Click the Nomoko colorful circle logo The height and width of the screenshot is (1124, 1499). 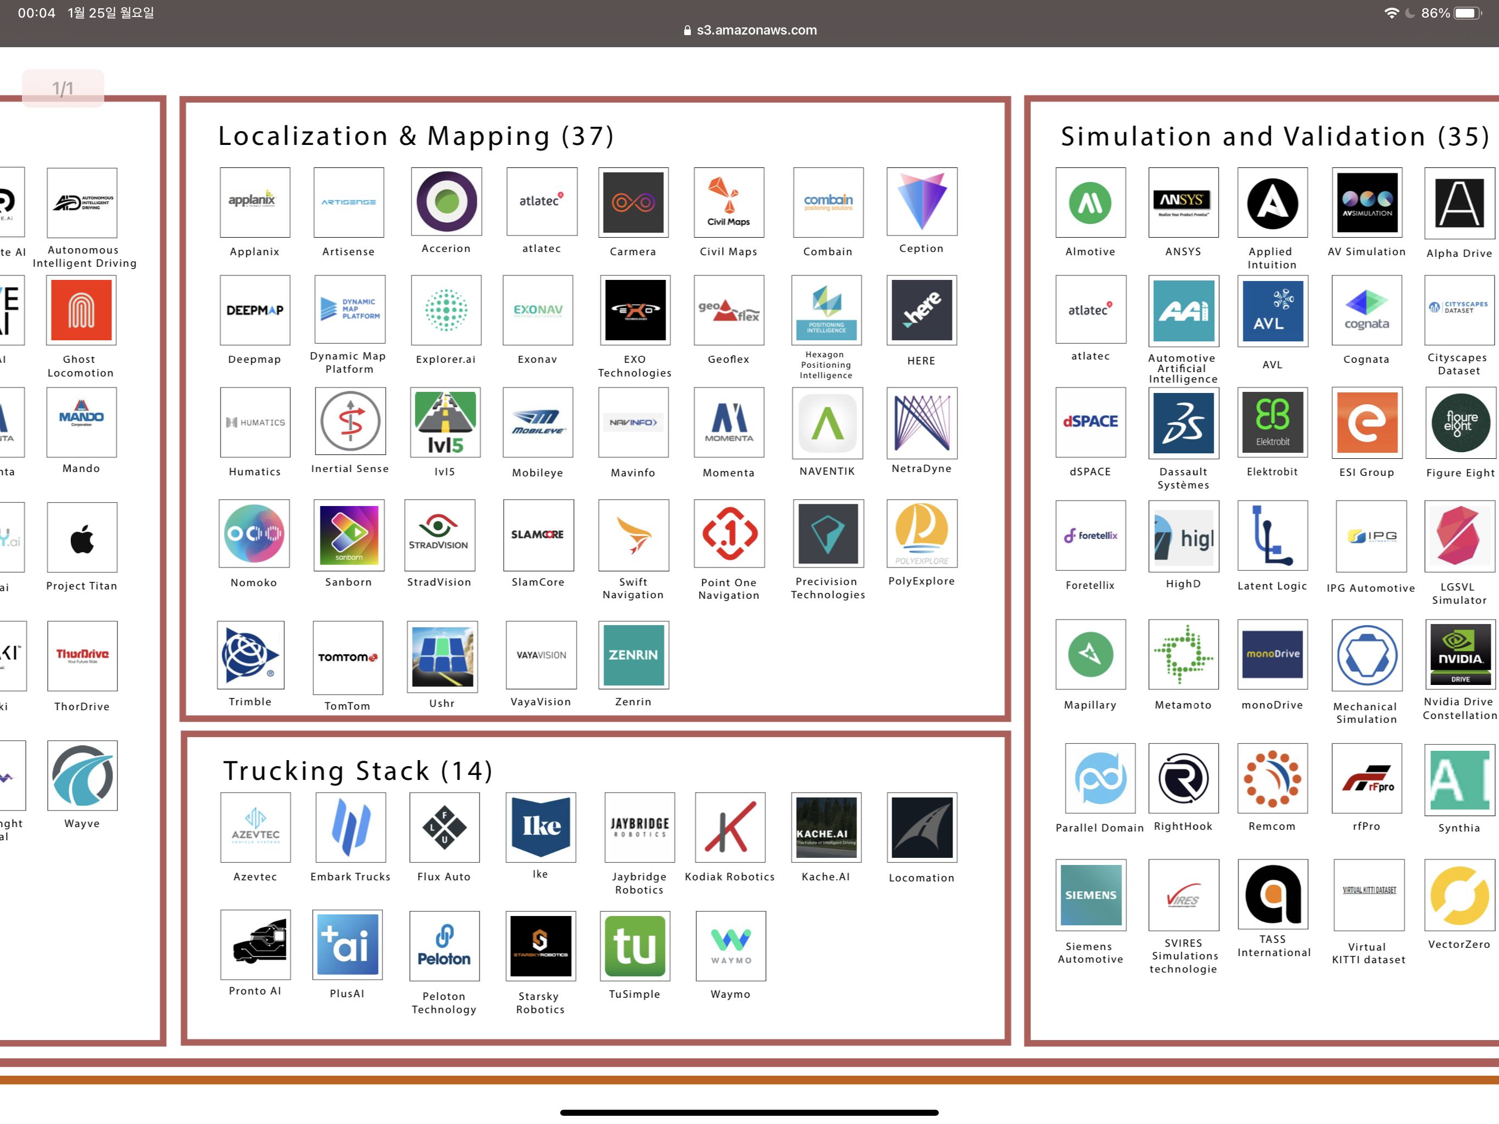tap(254, 533)
